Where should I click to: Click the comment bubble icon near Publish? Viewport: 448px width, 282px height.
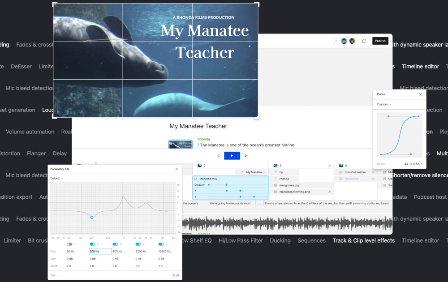[364, 41]
